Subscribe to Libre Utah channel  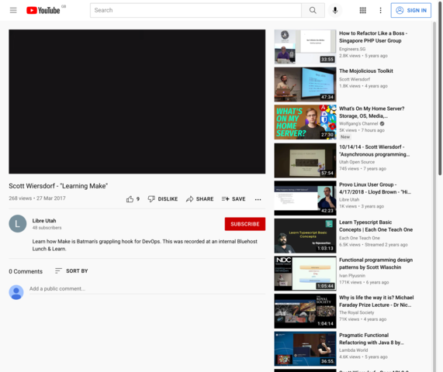(245, 224)
